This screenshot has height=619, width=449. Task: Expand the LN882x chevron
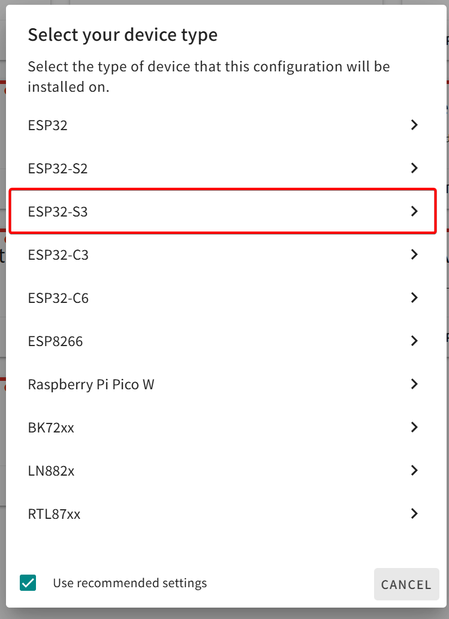(x=414, y=470)
